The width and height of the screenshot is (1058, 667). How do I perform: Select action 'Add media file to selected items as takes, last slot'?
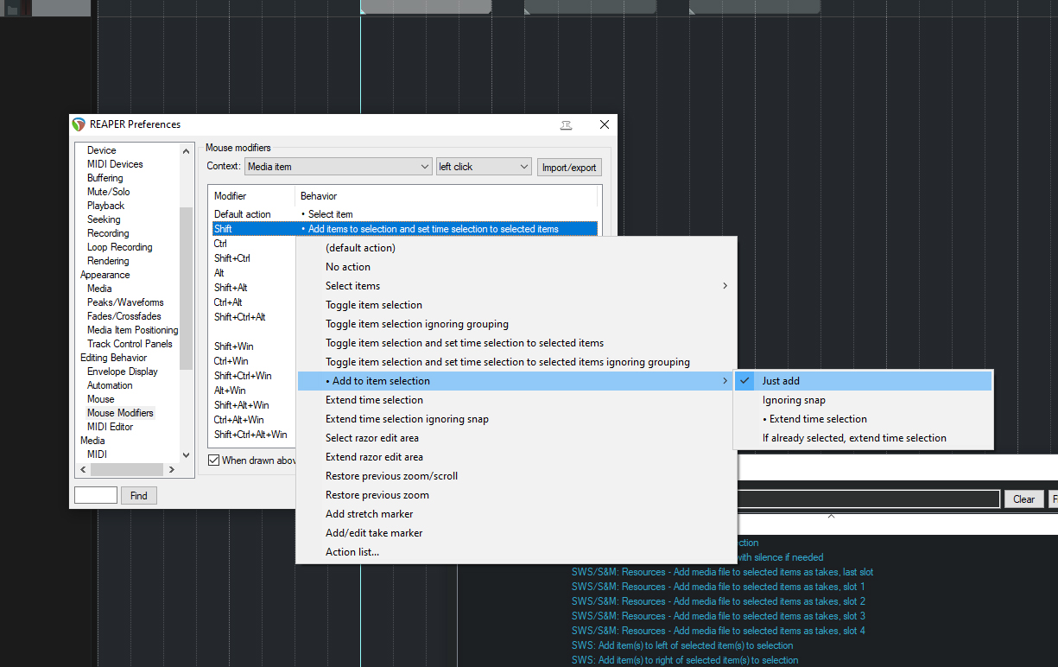point(722,572)
